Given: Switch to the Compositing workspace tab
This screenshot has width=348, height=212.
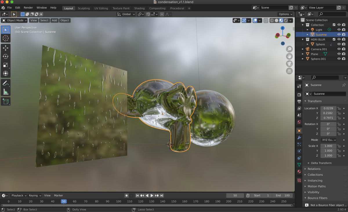Looking at the screenshot, I should coord(157,8).
